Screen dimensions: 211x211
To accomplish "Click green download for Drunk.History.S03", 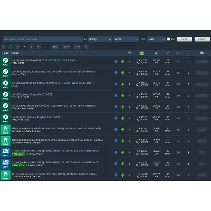I will point(122,152).
